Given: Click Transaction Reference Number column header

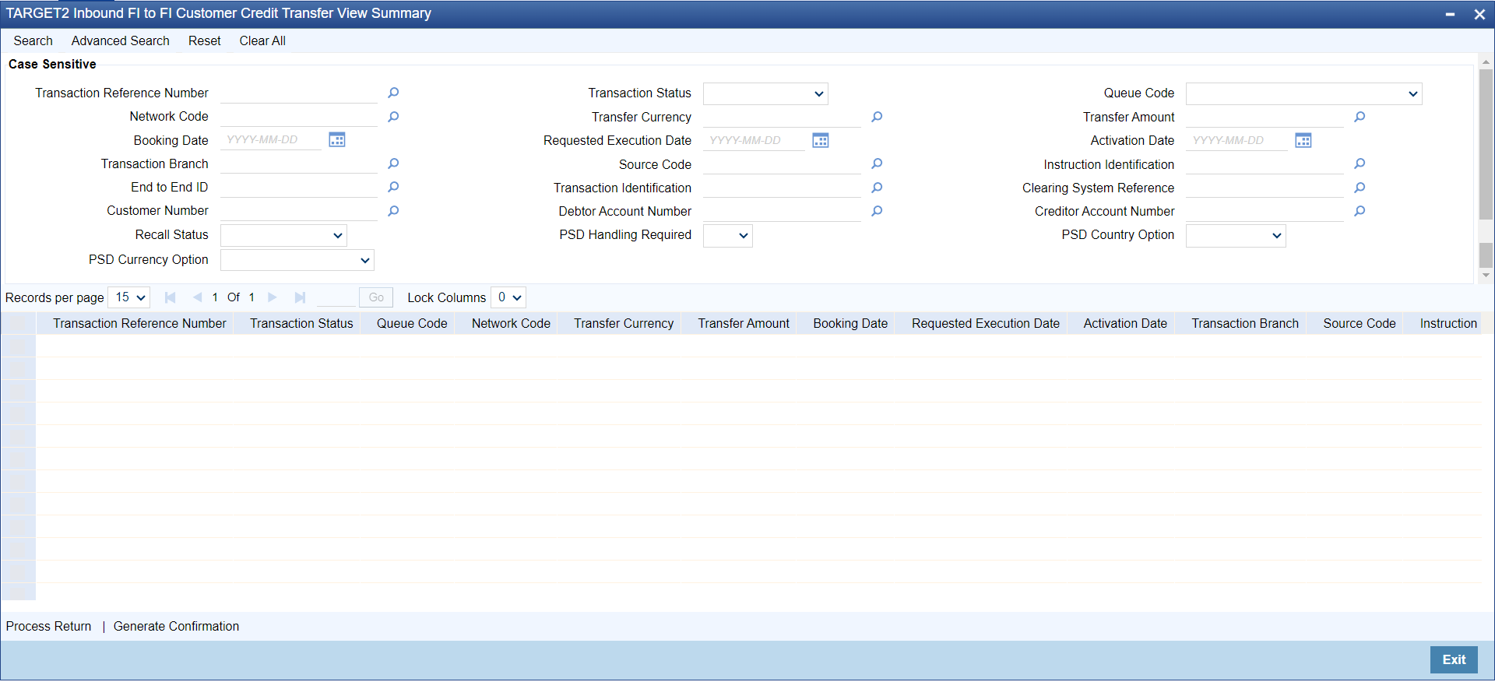Looking at the screenshot, I should tap(139, 324).
